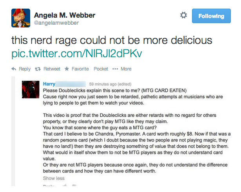Toggle the Following button
The image size is (241, 192).
click(x=211, y=16)
